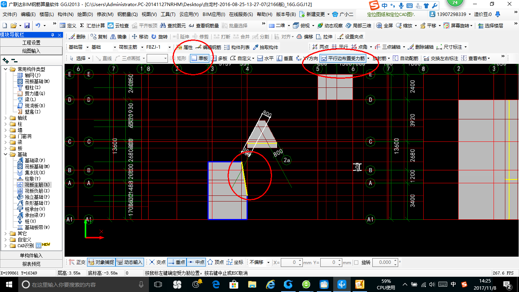Click 删除辅轴 delete auxiliary axis tool
This screenshot has height=292, width=519.
pos(421,47)
